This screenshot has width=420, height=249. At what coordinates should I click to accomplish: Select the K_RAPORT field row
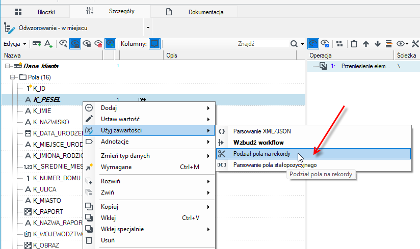[48, 212]
